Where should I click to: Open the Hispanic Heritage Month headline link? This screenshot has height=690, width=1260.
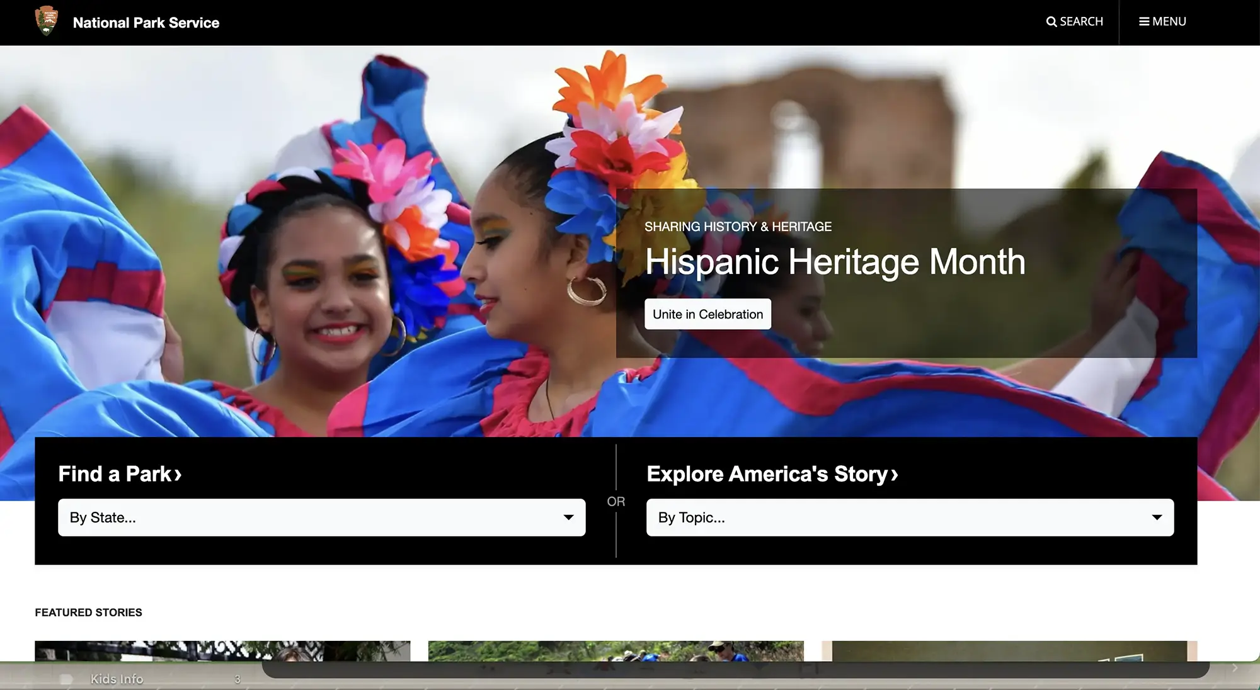click(x=835, y=261)
